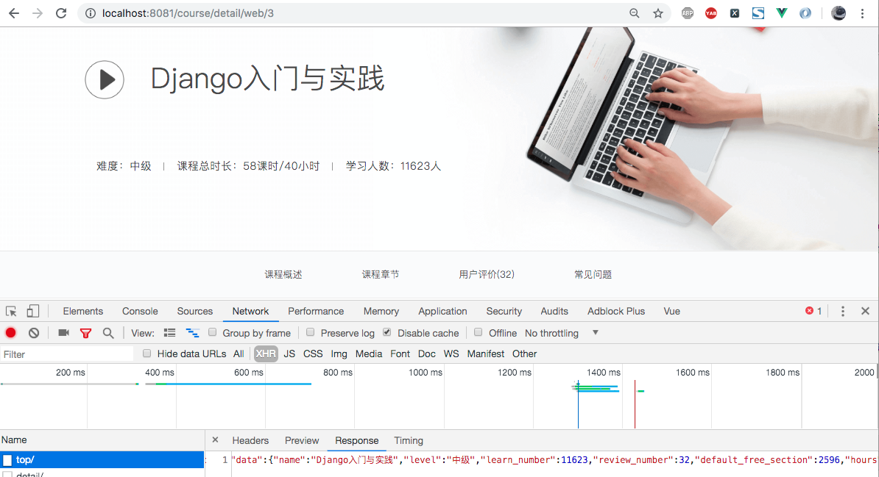Open the zoom magnifier icon in address bar

(634, 13)
